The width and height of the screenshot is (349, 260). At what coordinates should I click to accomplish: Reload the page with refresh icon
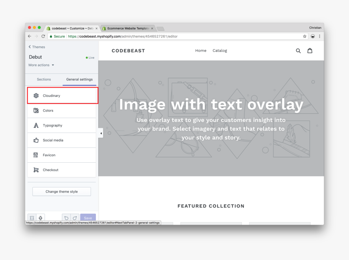pos(43,36)
